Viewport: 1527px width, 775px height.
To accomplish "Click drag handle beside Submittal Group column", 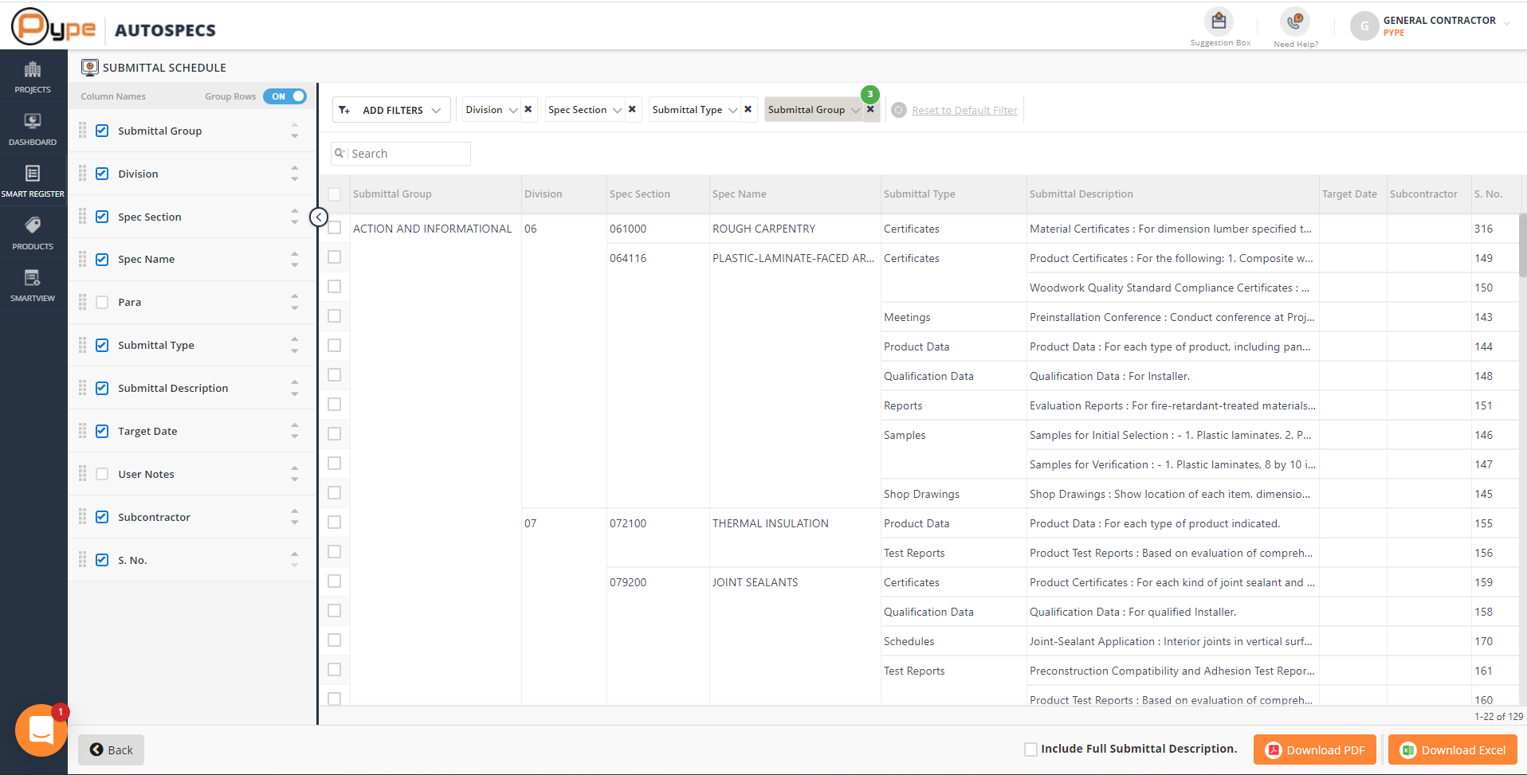I will [x=82, y=131].
